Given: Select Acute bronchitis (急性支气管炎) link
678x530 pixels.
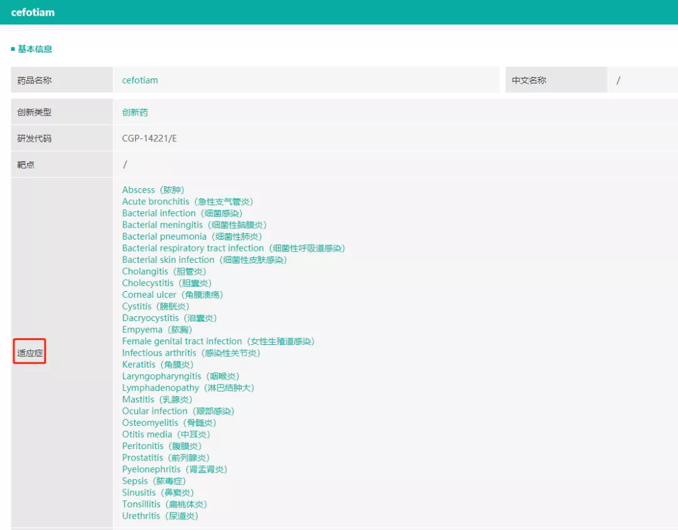Looking at the screenshot, I should [x=187, y=202].
